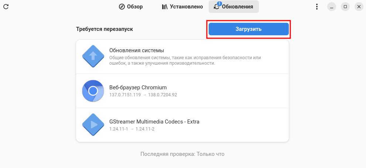Image resolution: width=366 pixels, height=168 pixels.
Task: Click the compass icon in Обзор tab
Action: click(122, 7)
